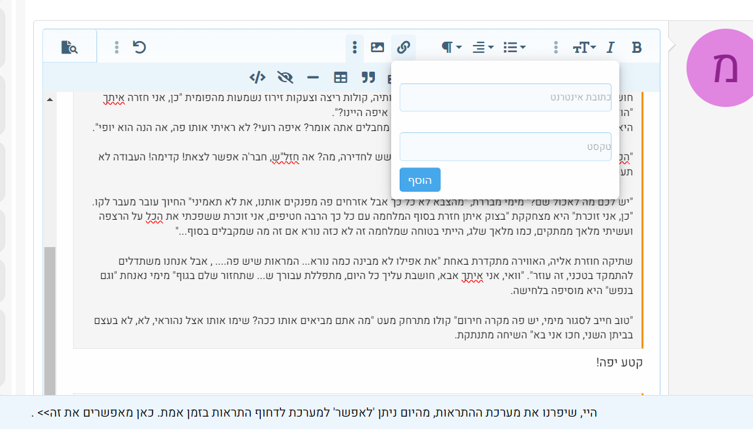Toggle italic formatting
The image size is (753, 429).
610,48
